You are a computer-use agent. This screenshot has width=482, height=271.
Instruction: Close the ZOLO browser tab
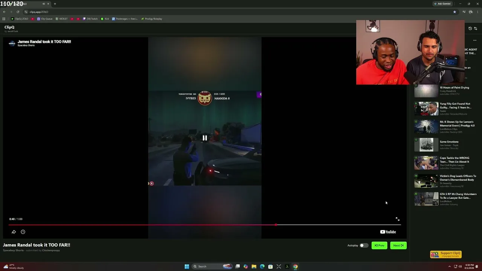coord(48,4)
